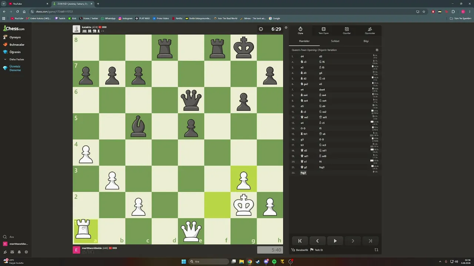474x266 pixels.
Task: Go back in browser history
Action: pos(4,11)
